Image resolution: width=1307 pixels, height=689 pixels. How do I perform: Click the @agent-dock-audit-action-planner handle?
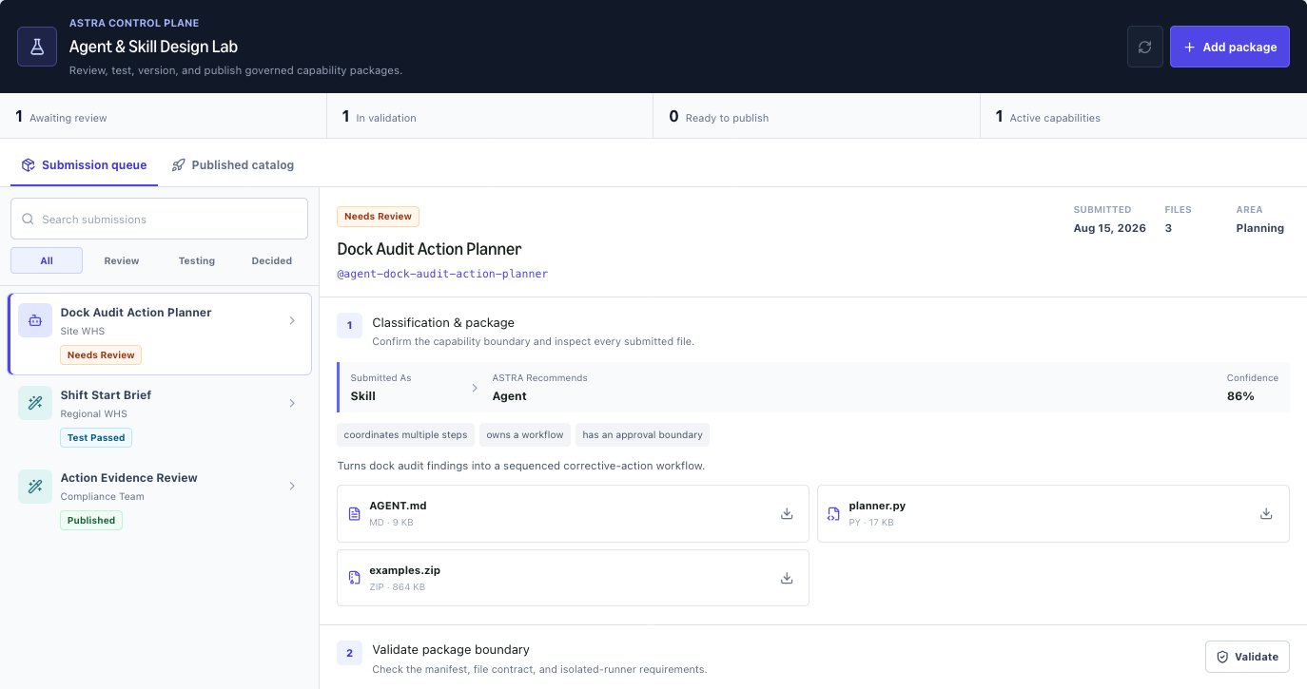coord(442,274)
